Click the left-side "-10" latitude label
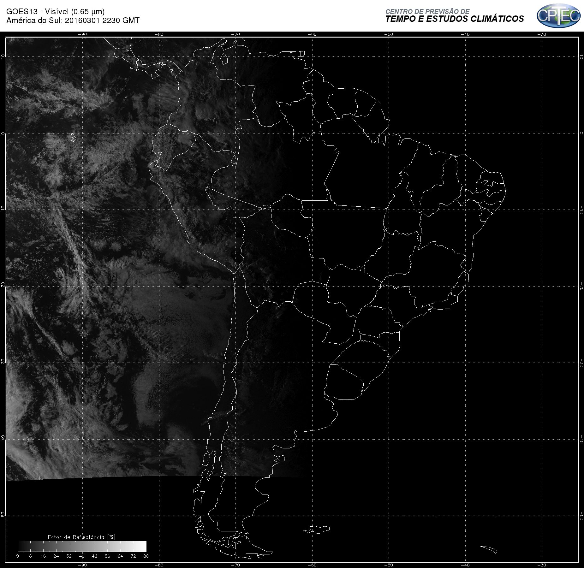 pos(3,209)
